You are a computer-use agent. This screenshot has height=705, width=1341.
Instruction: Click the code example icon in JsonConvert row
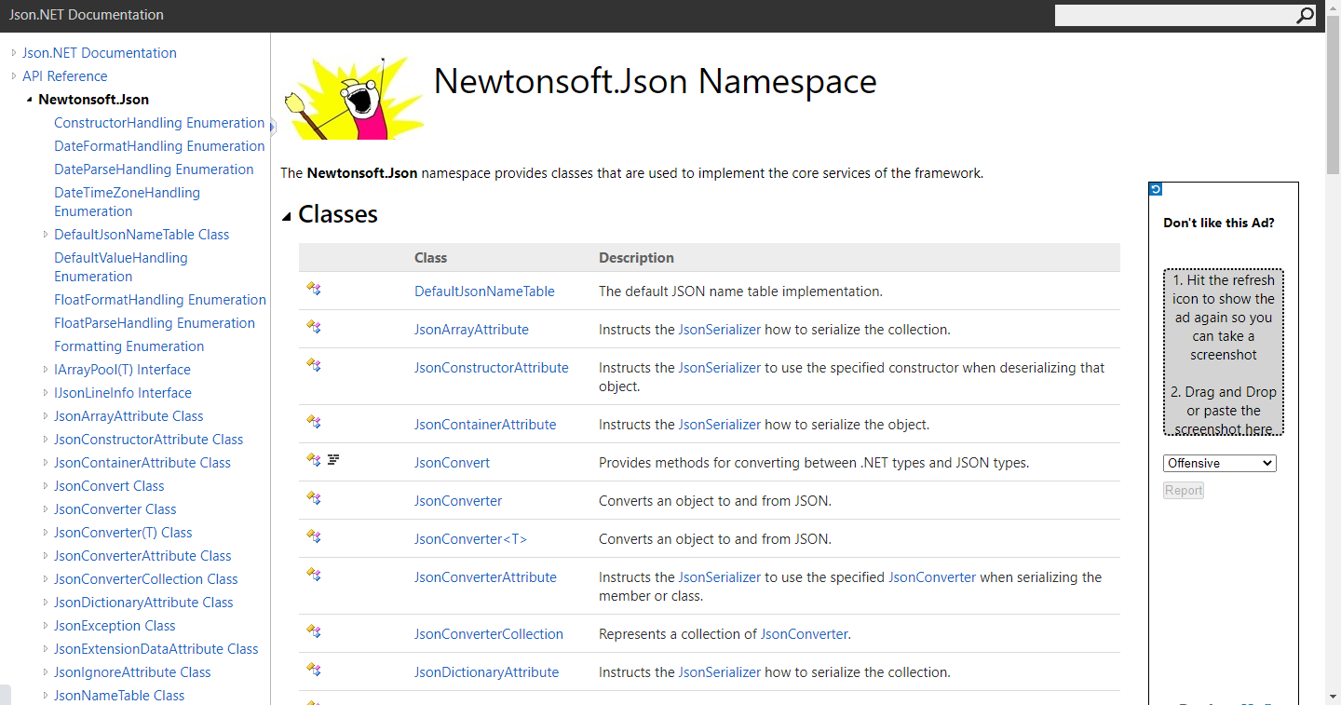pos(333,460)
